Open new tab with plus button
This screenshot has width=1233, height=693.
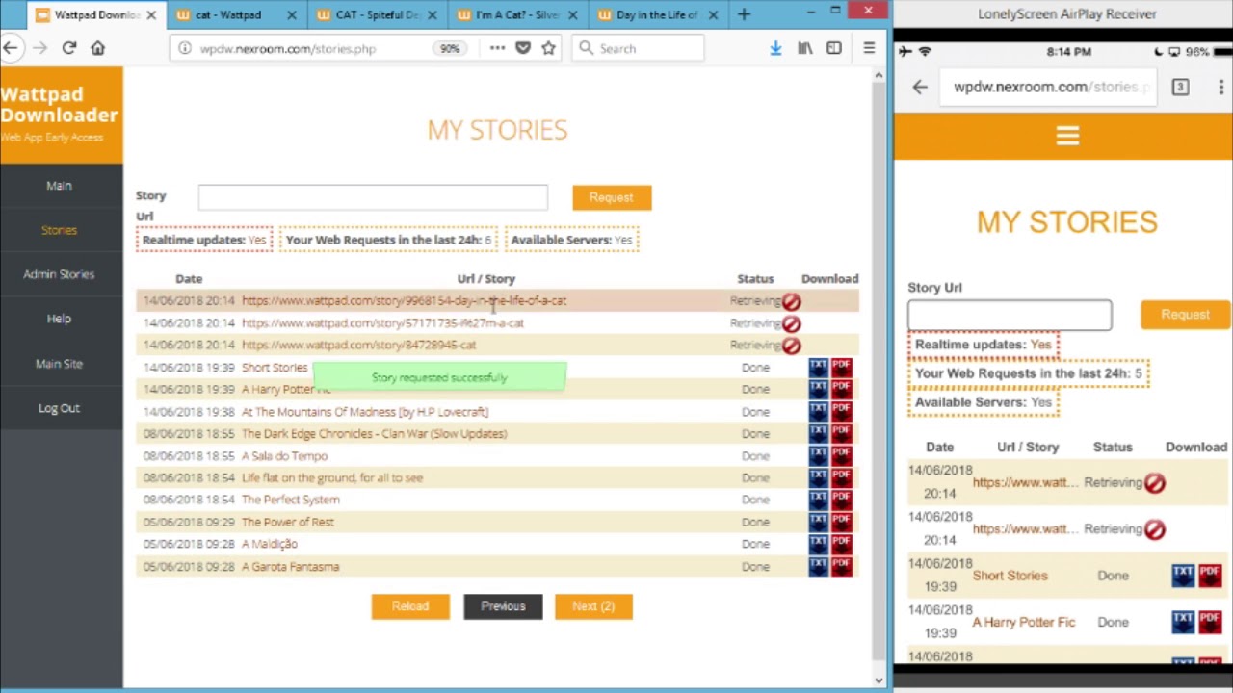pyautogui.click(x=744, y=14)
